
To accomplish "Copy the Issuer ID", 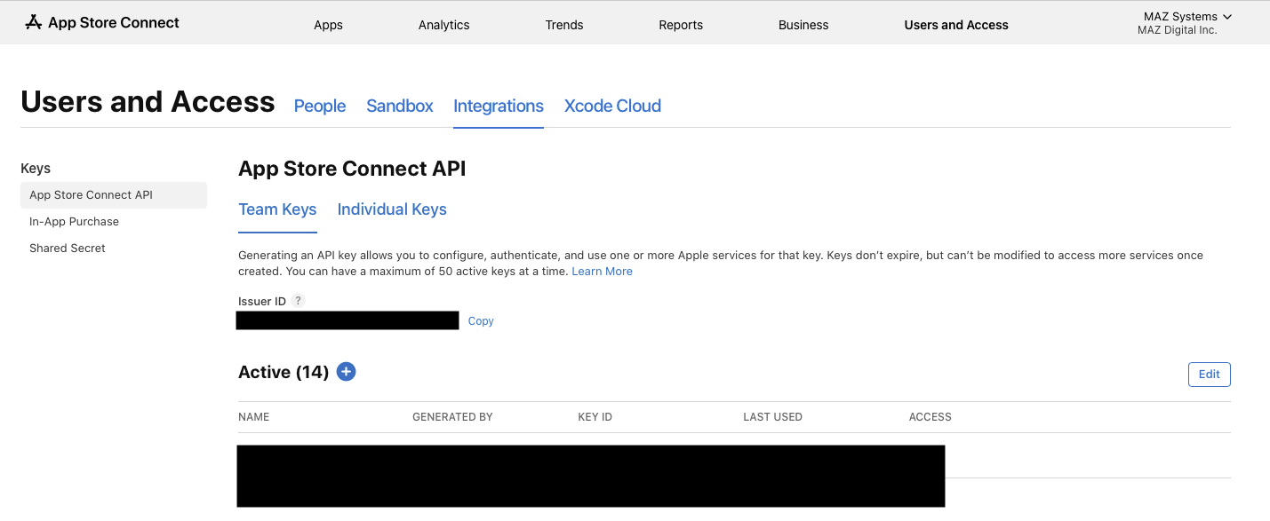I will pyautogui.click(x=481, y=321).
